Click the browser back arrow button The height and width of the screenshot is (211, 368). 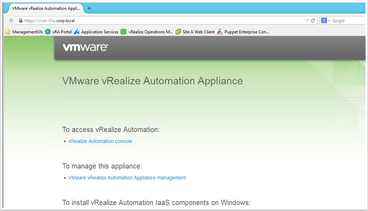11,20
